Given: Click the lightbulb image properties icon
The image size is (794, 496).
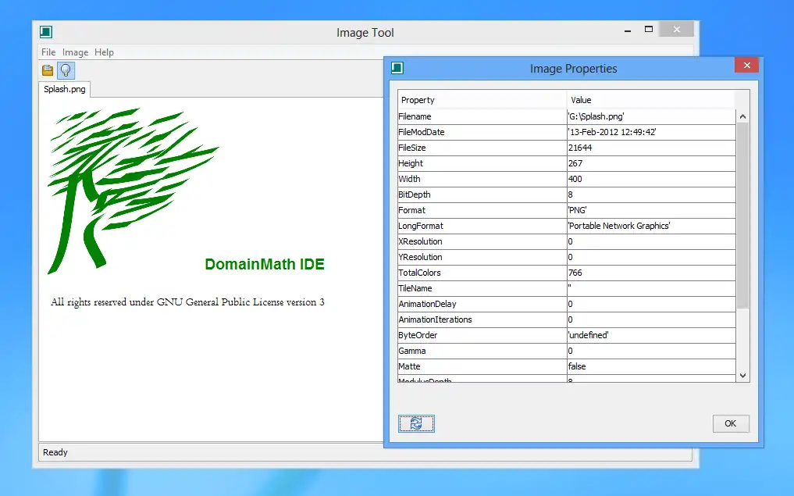Looking at the screenshot, I should [x=66, y=70].
